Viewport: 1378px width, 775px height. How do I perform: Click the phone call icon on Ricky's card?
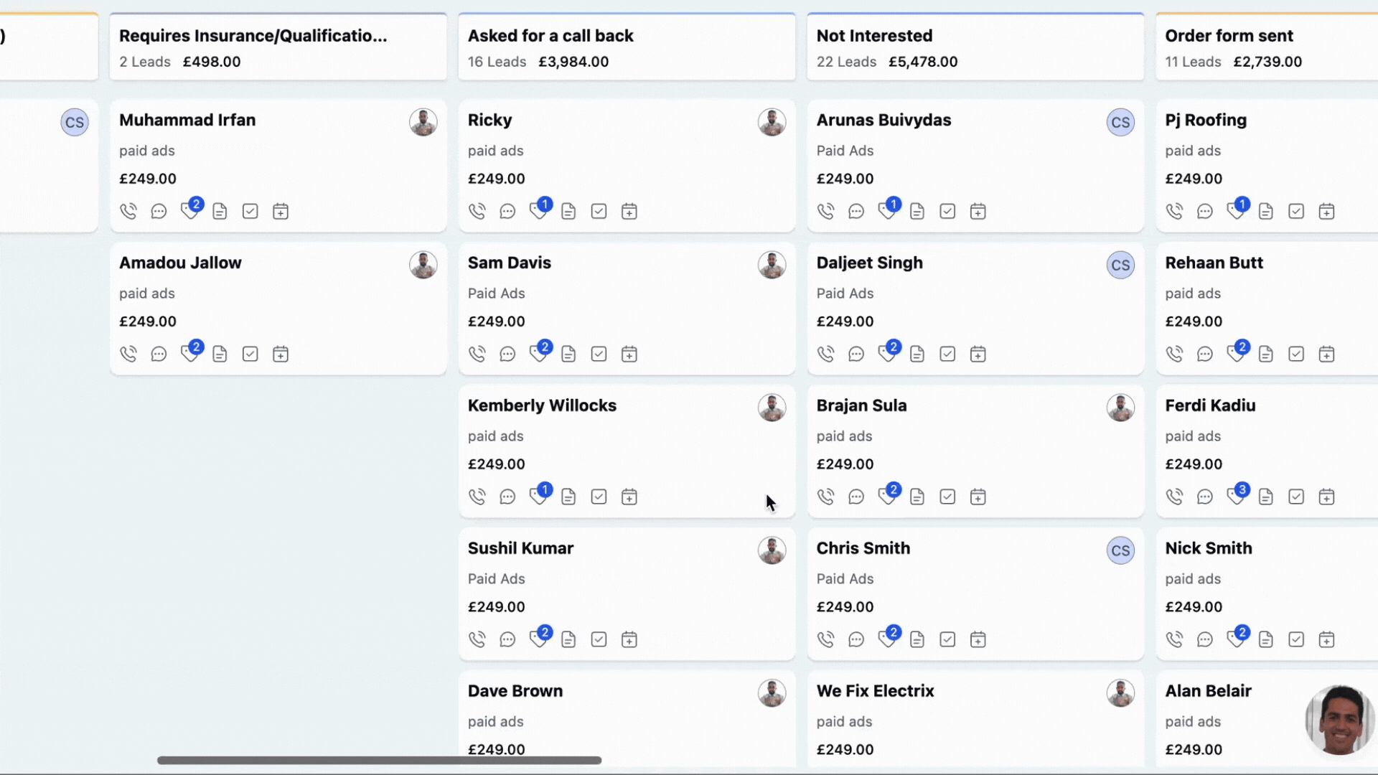[x=477, y=212]
